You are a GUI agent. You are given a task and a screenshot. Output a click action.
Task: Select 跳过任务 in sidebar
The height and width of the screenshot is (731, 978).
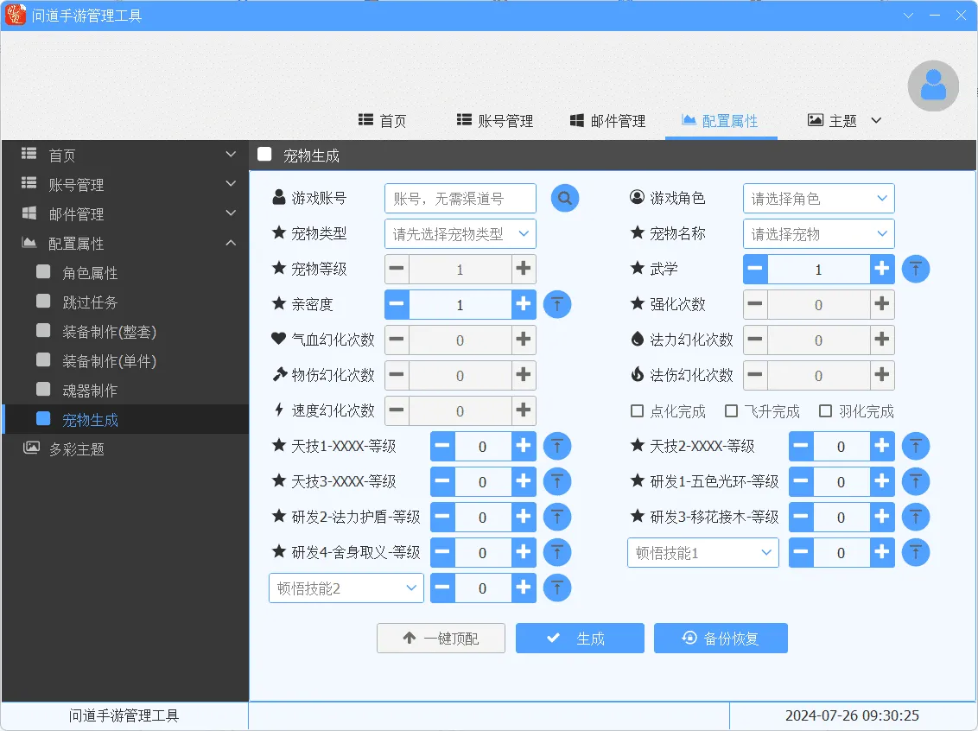pos(124,302)
